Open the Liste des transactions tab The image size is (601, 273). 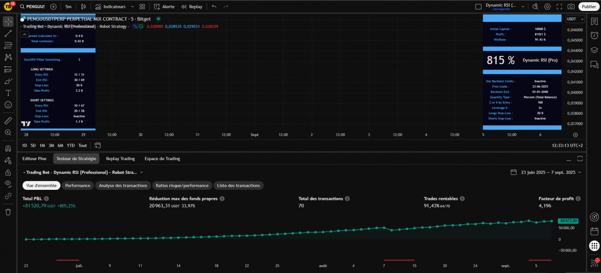(238, 186)
